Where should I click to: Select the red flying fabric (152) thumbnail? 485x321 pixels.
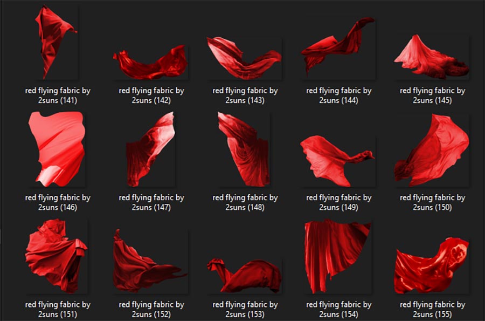point(150,261)
